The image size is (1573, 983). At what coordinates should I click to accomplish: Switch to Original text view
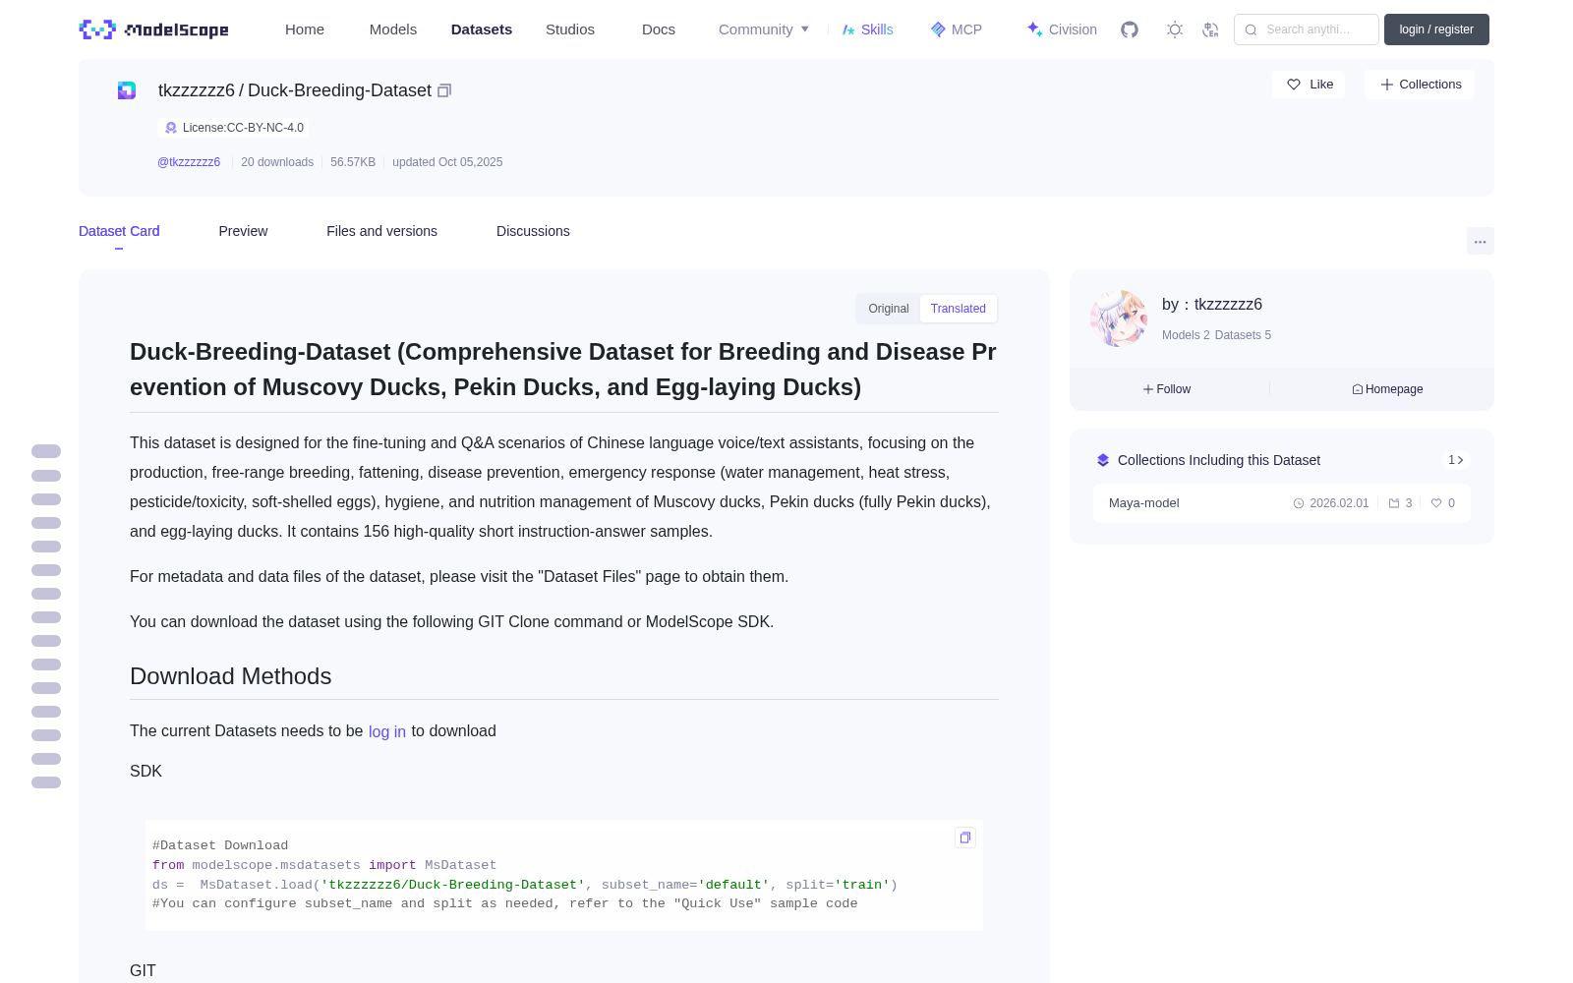click(x=889, y=309)
